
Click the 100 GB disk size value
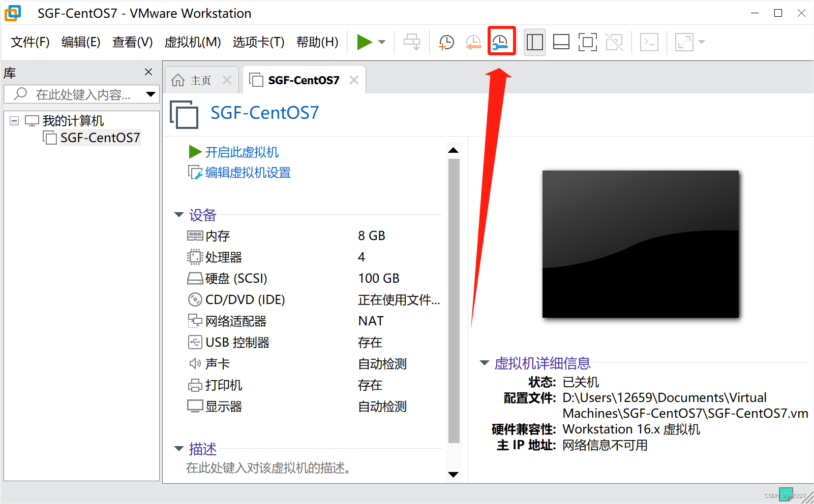point(379,279)
